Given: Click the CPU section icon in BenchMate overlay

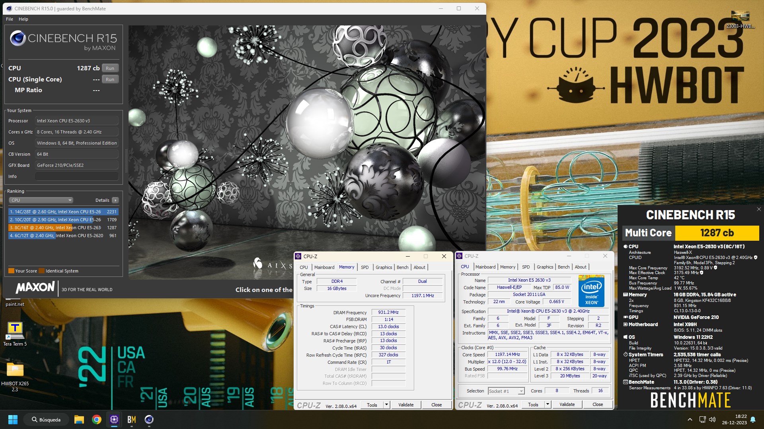Looking at the screenshot, I should [626, 247].
